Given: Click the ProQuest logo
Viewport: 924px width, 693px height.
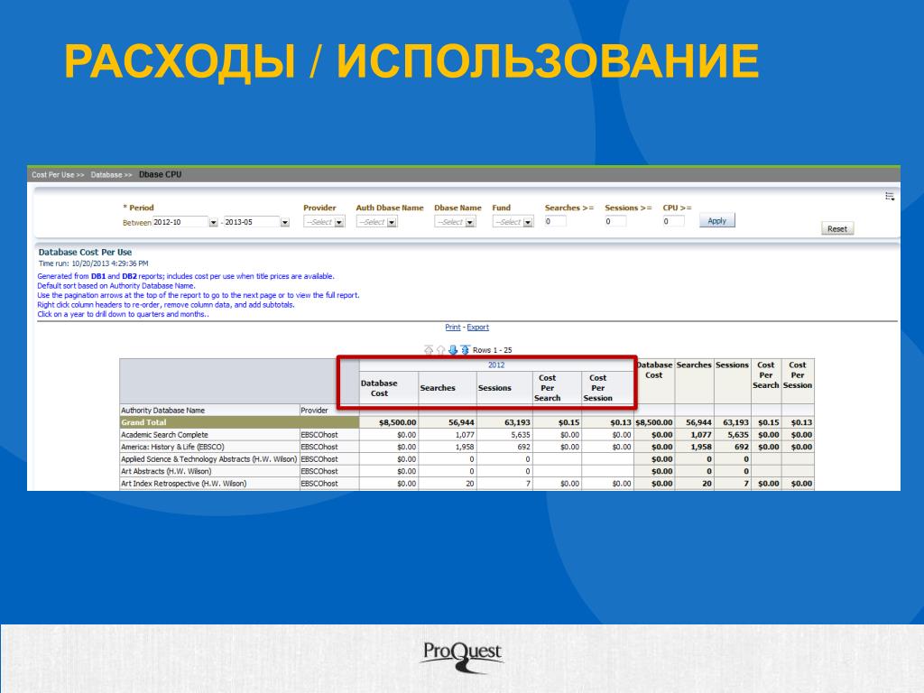Looking at the screenshot, I should [x=463, y=657].
